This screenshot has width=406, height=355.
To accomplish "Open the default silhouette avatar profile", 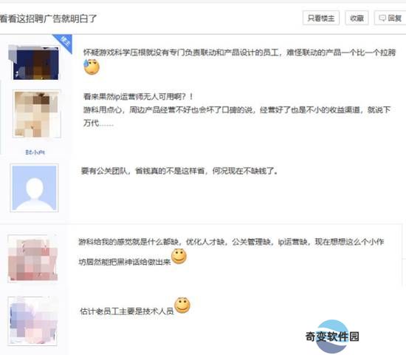I will (34, 188).
